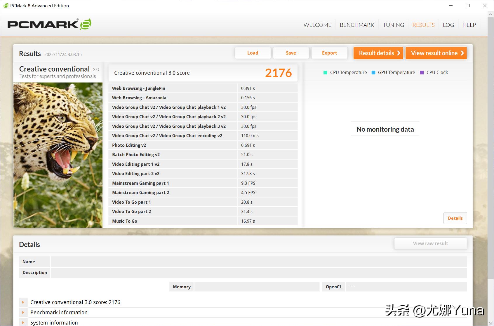Screen dimensions: 494x326
Task: Click the 51.0 s result value
Action: [x=247, y=155]
